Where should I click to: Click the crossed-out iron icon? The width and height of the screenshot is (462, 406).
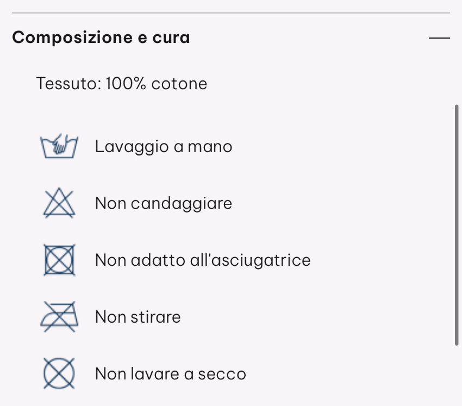pos(59,317)
